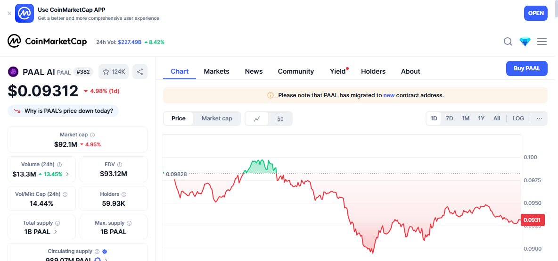558x261 pixels.
Task: Switch to line chart view
Action: (257, 119)
